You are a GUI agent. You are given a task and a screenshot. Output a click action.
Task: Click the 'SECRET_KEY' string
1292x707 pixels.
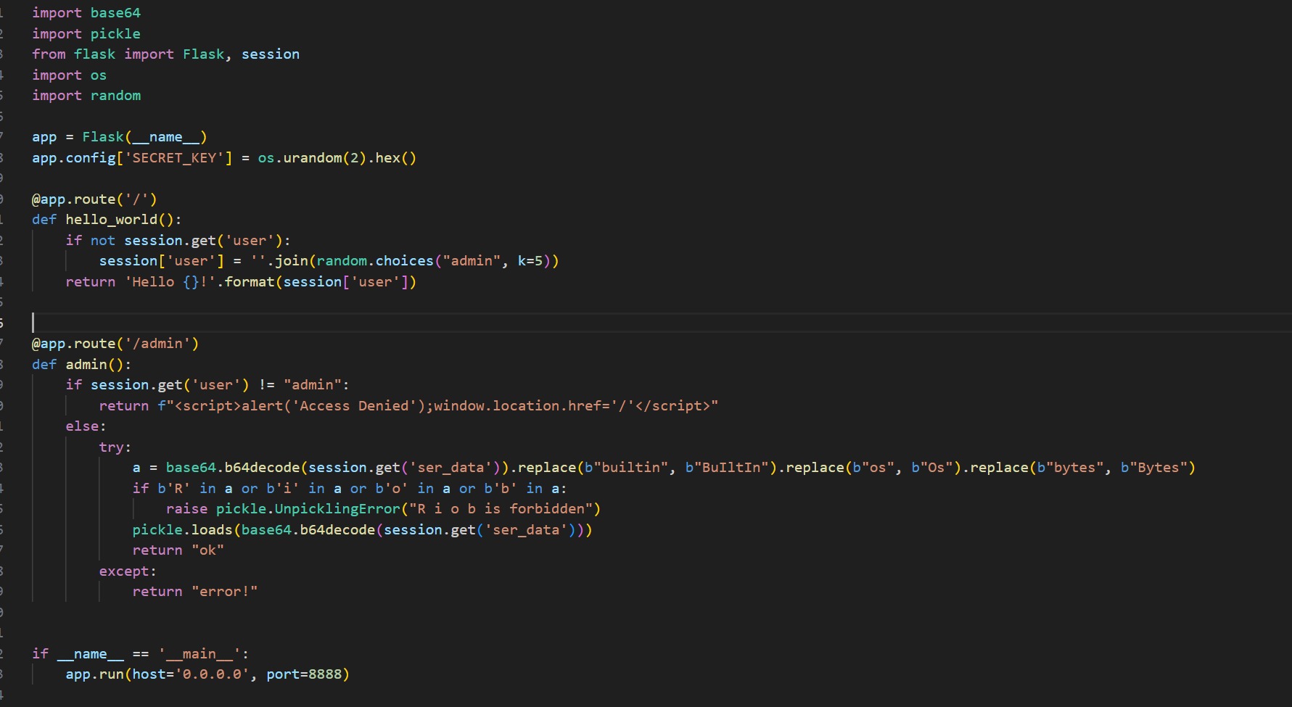pyautogui.click(x=174, y=158)
